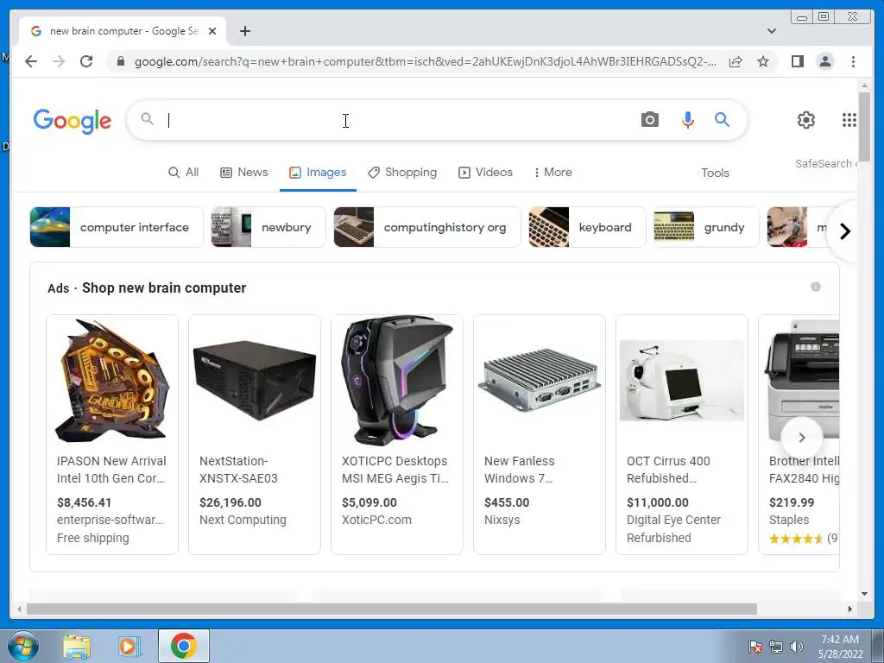Share this page icon in address bar
884x663 pixels.
point(736,61)
